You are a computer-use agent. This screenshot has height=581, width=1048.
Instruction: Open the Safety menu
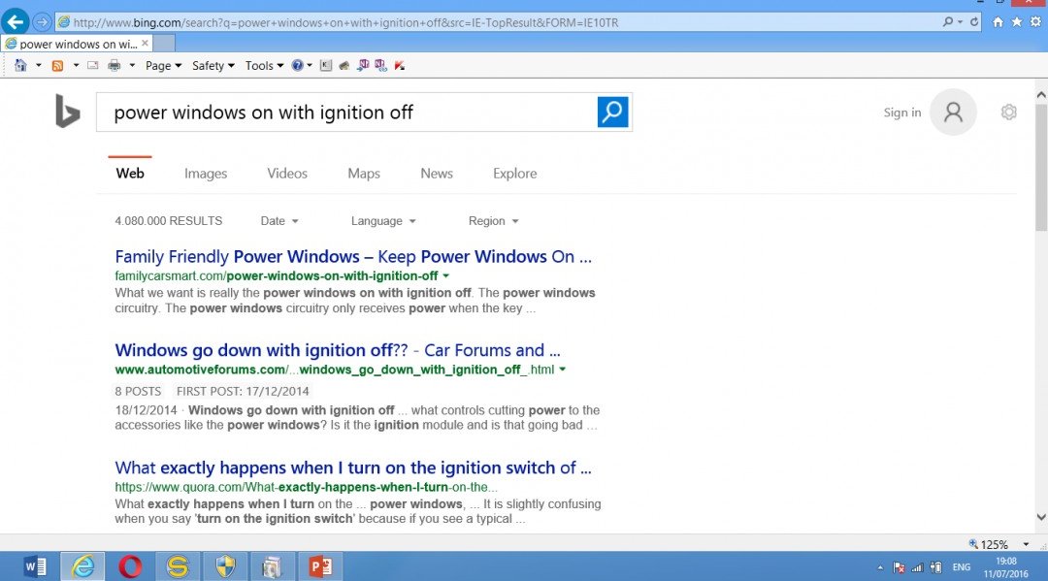(213, 65)
